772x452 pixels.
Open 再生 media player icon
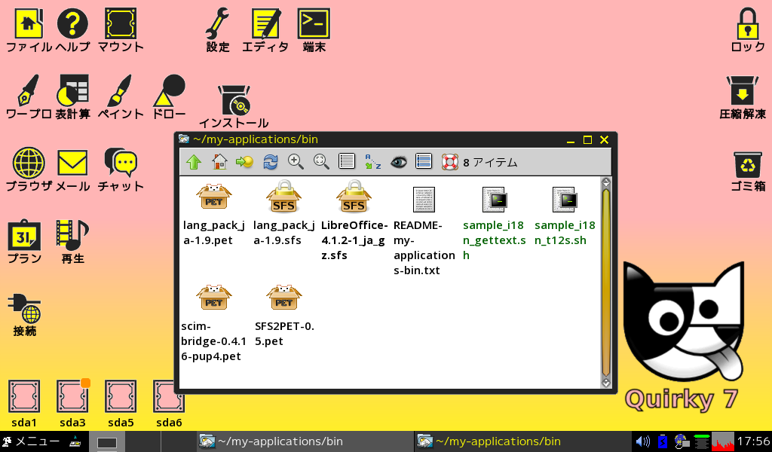click(72, 242)
